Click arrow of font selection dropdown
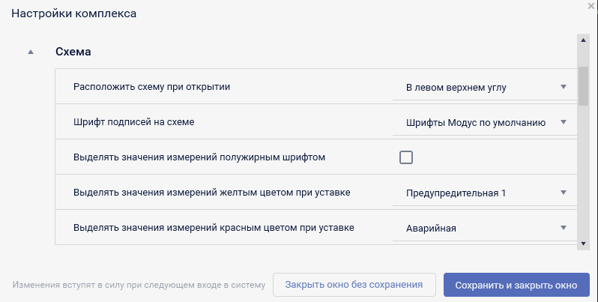 pos(564,122)
